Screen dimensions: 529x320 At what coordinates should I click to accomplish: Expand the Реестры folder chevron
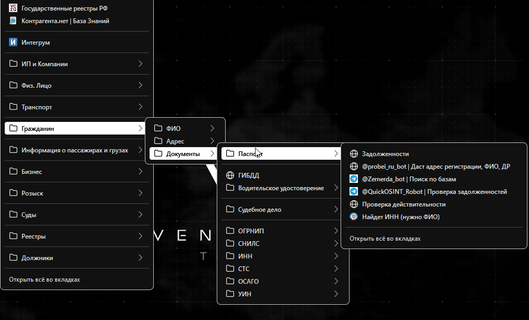[x=140, y=236]
